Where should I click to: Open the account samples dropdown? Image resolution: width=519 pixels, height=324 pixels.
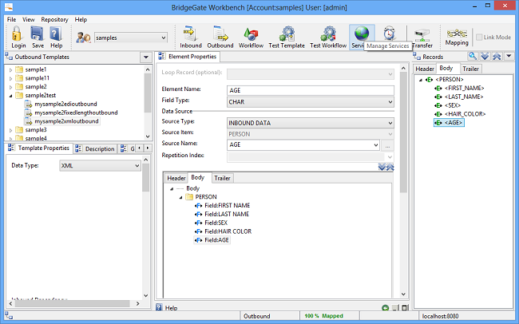click(x=164, y=38)
